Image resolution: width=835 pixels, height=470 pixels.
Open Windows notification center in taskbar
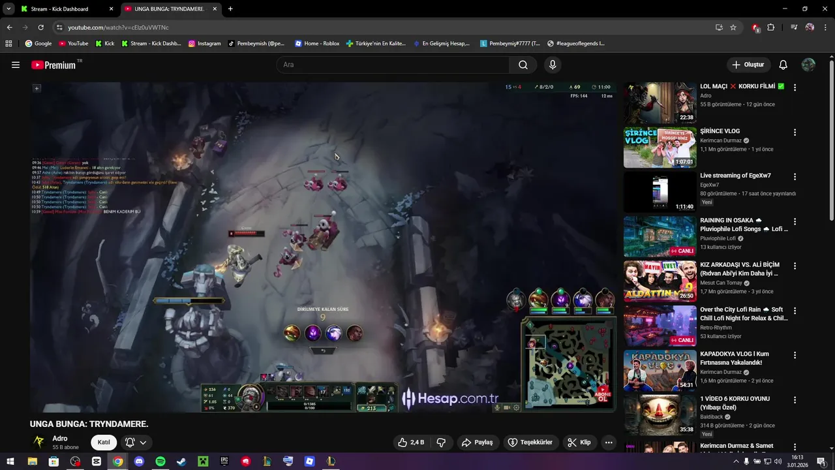[821, 462]
